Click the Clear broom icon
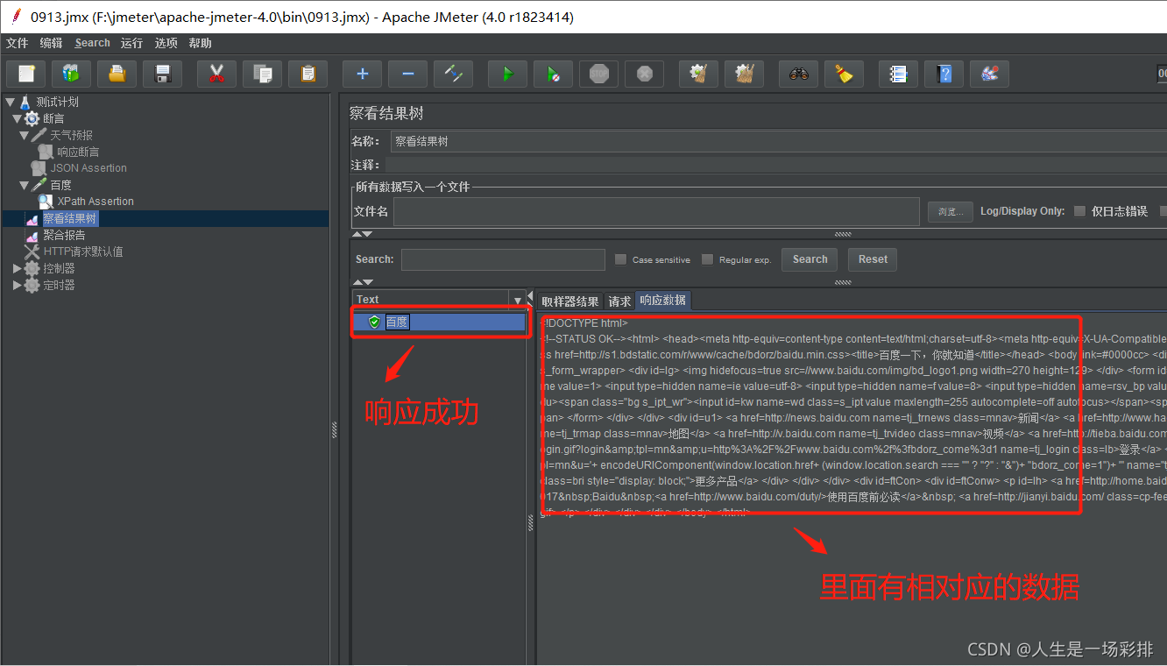The width and height of the screenshot is (1167, 666). click(698, 74)
